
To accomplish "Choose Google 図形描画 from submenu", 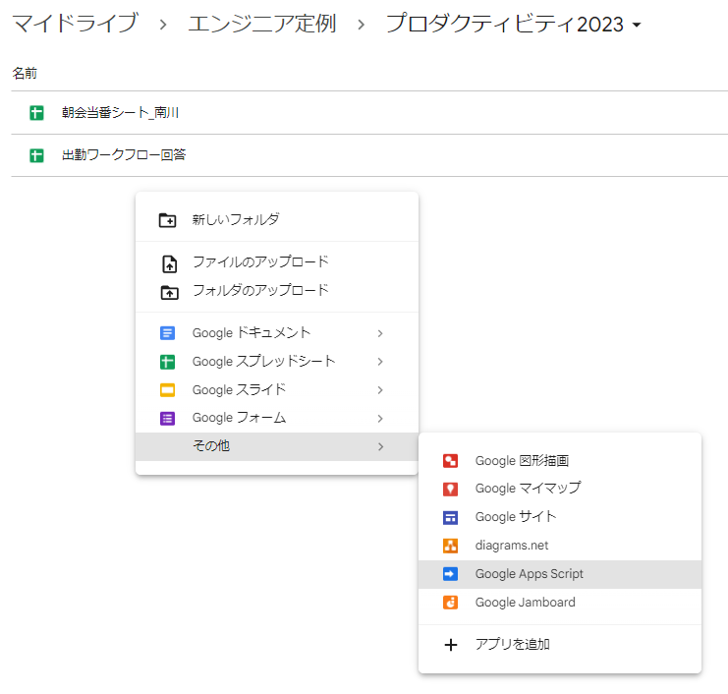I will [x=560, y=460].
